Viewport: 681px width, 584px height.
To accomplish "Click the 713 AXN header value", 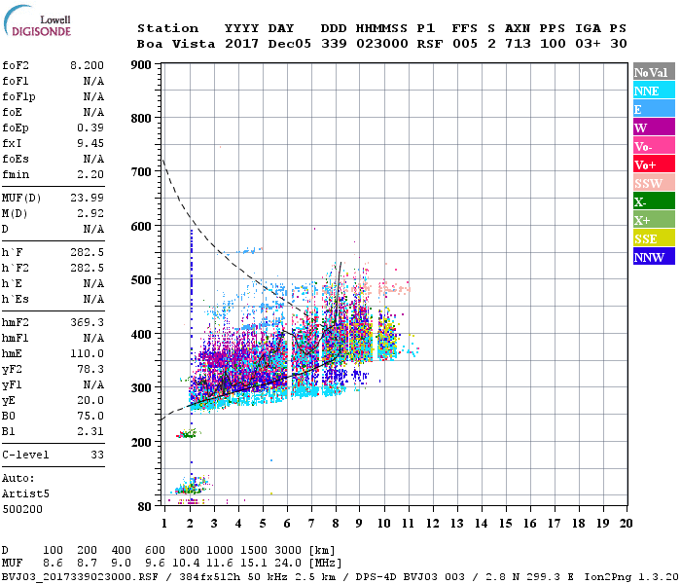I will [x=518, y=44].
